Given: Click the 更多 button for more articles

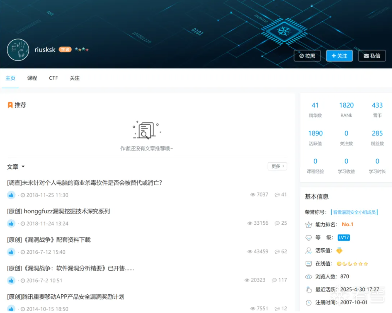Looking at the screenshot, I should 278,166.
